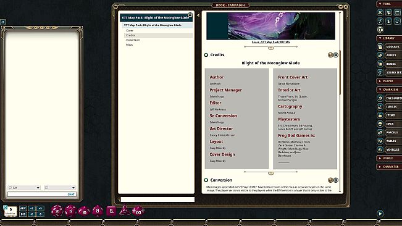Viewport: 402px width, 226px height.
Task: Click the divider handle below credits block
Action: 270,173
